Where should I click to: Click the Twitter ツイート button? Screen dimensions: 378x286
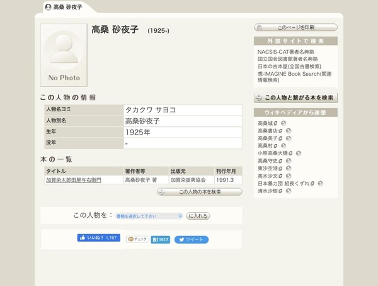point(192,240)
